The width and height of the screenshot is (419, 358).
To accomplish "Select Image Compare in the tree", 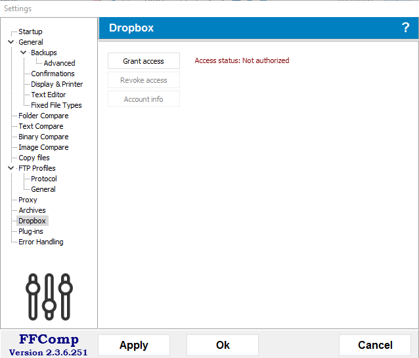I will click(x=43, y=147).
